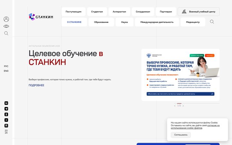Go to next slide arrow
The height and width of the screenshot is (145, 232).
(183, 106)
